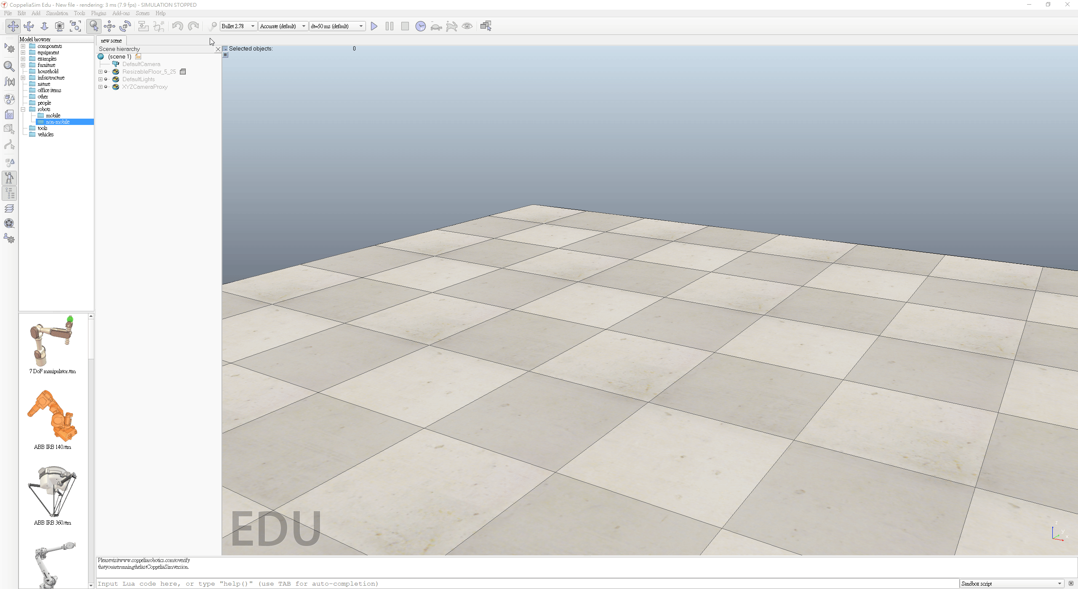Viewport: 1078px width, 589px height.
Task: Open the collections icon in sidebar
Action: click(x=9, y=99)
